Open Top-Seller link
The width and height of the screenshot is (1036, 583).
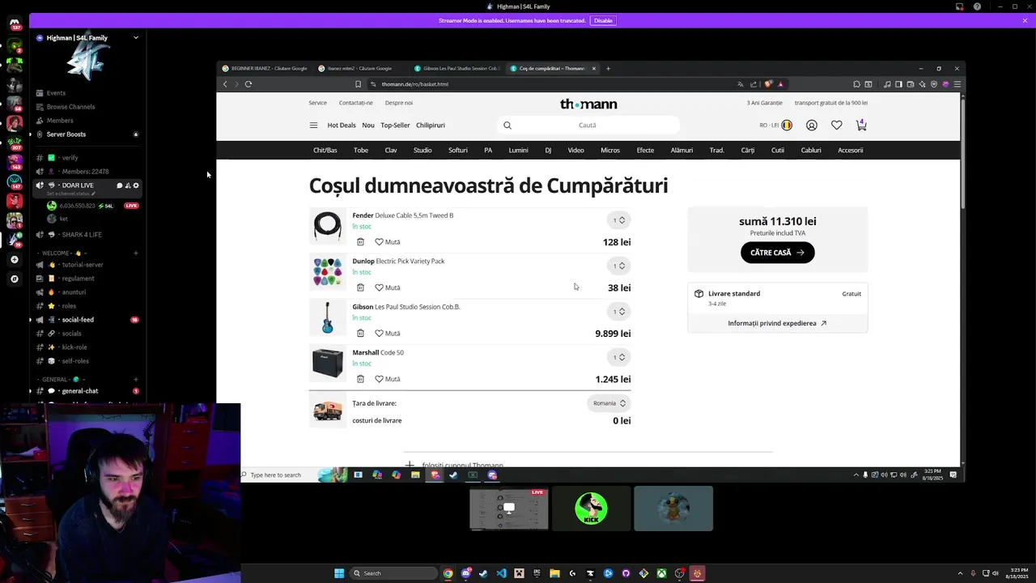[395, 126]
